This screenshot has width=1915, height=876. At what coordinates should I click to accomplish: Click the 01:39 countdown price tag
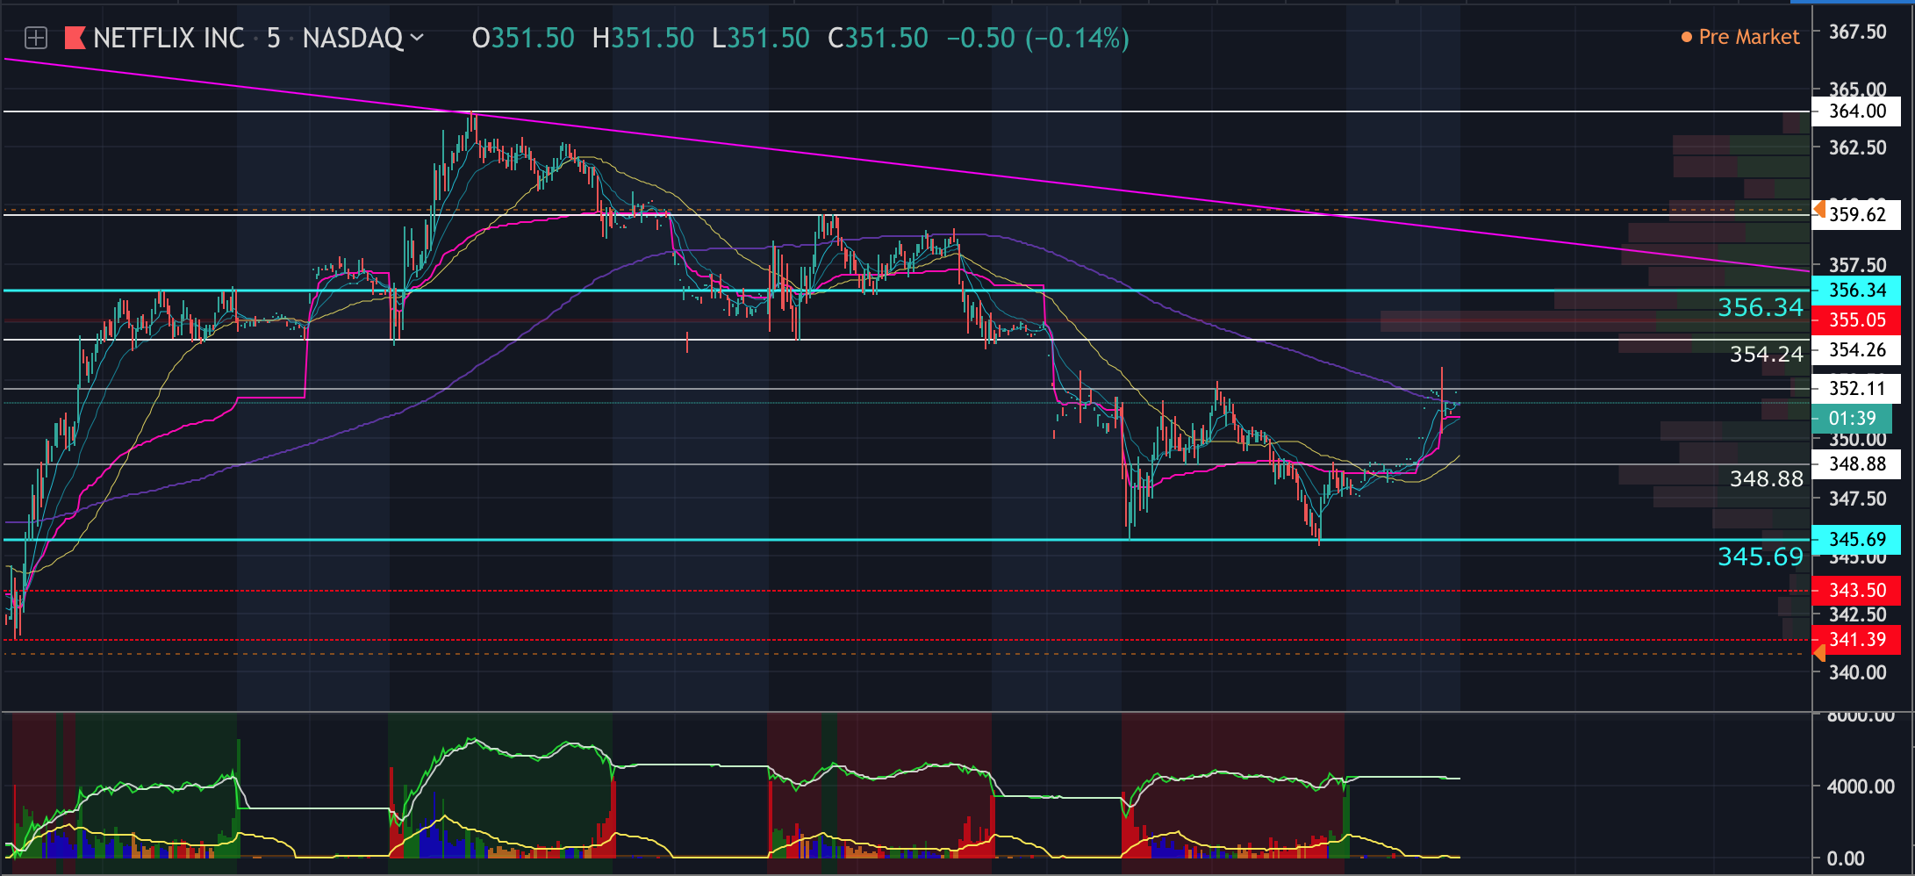tap(1852, 418)
